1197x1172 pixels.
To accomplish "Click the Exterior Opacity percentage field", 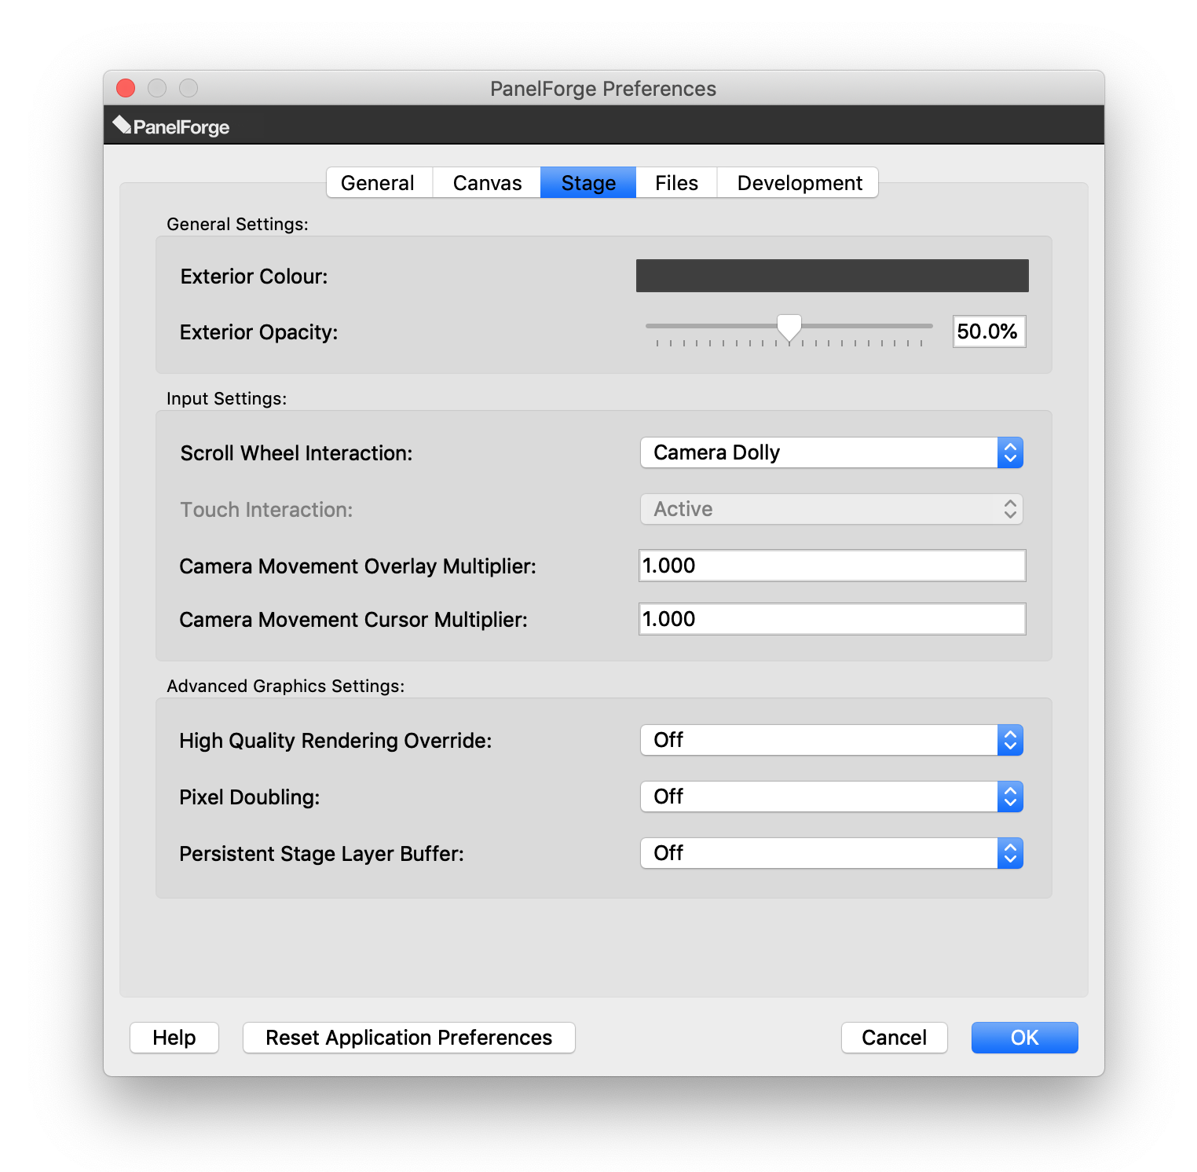I will pos(988,331).
